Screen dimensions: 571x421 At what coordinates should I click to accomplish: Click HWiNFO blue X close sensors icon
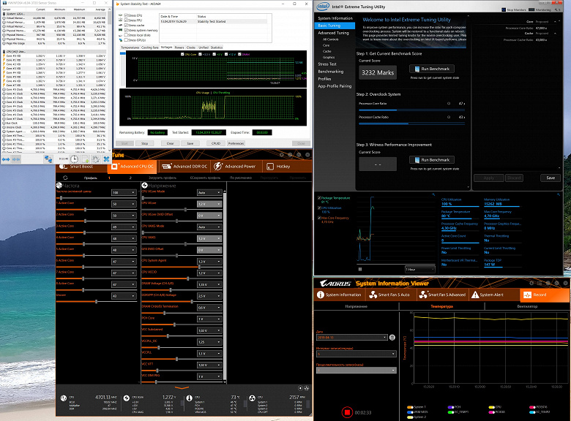pyautogui.click(x=106, y=159)
